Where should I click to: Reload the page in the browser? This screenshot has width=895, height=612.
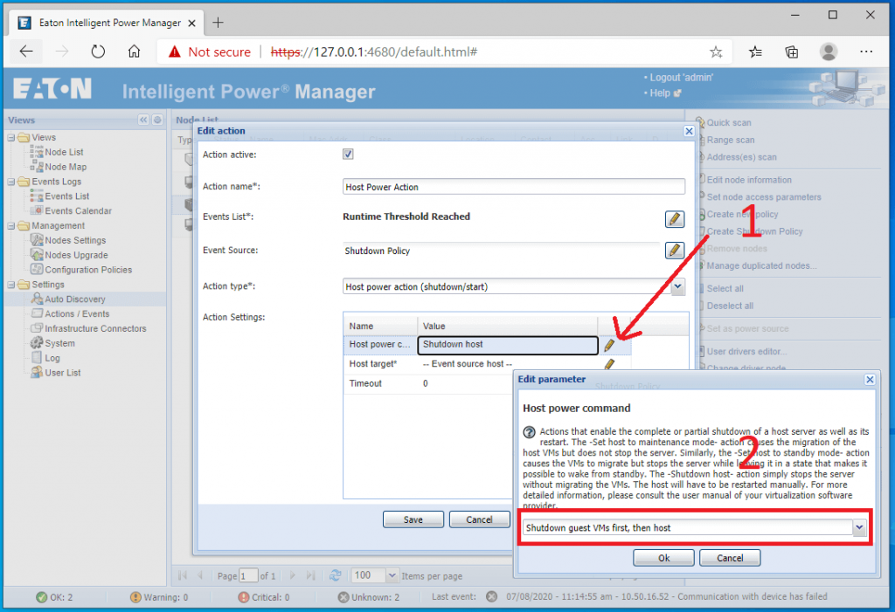click(98, 52)
